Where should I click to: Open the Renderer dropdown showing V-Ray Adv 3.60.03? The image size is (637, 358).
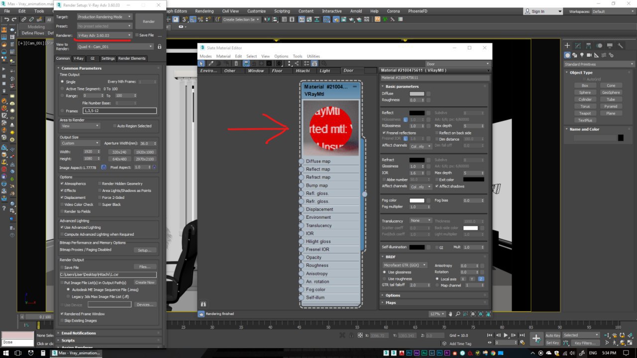105,35
